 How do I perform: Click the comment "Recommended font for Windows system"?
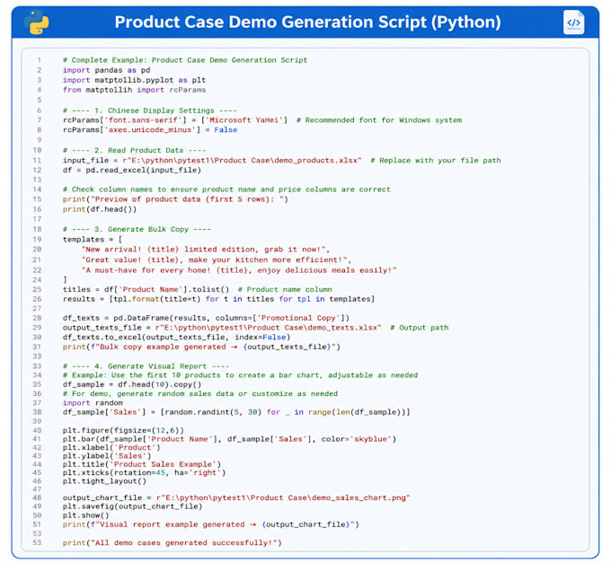point(379,120)
